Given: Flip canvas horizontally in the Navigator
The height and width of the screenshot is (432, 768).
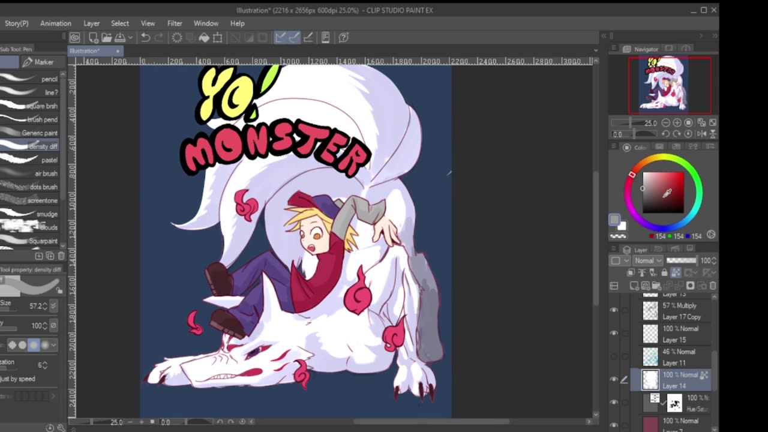Looking at the screenshot, I should tap(701, 134).
